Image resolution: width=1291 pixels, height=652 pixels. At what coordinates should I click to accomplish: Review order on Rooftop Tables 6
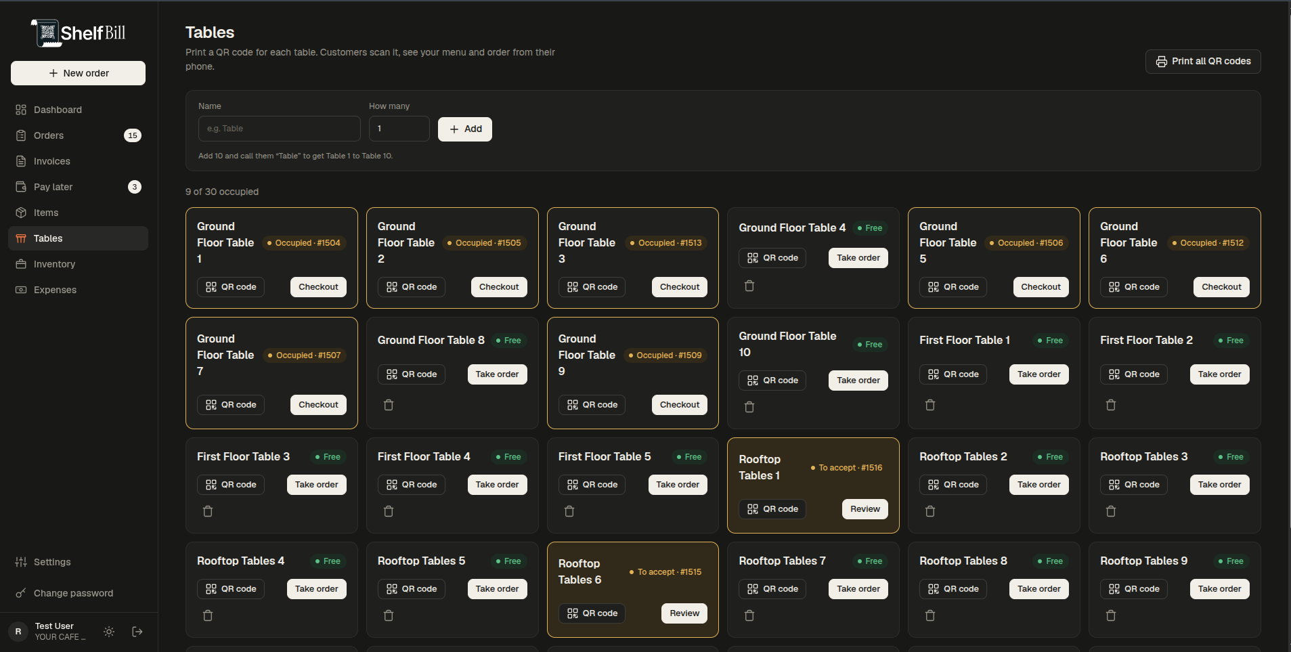(x=684, y=613)
